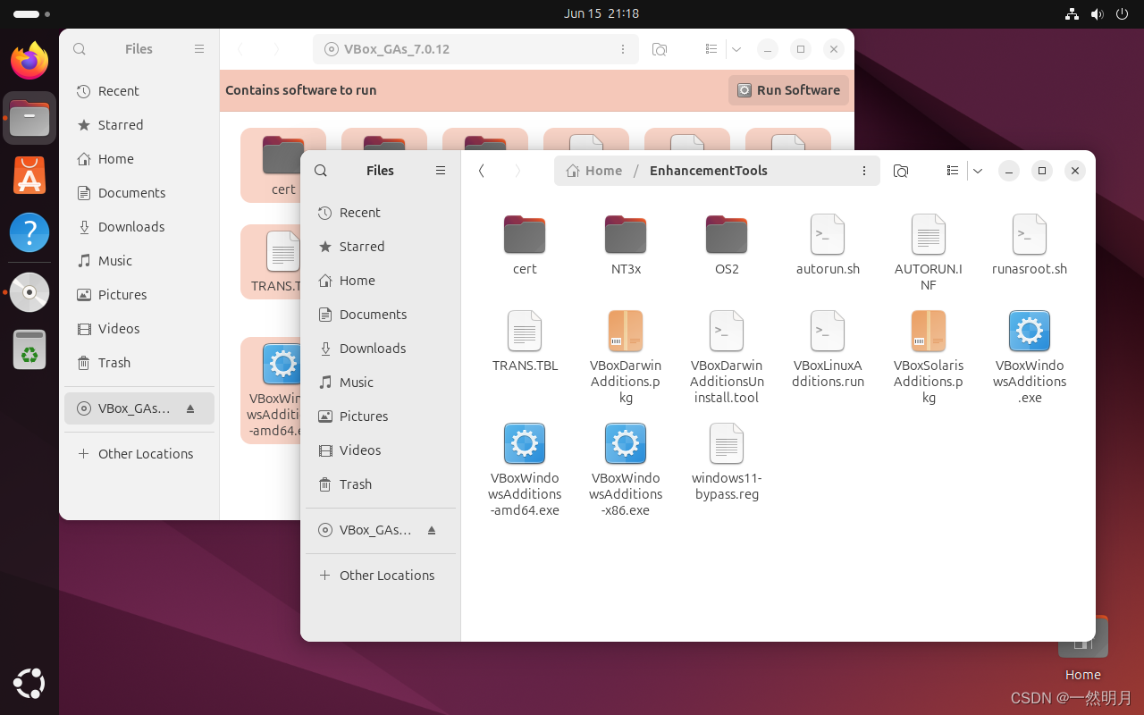
Task: Open Starred in back window sidebar
Action: pyautogui.click(x=139, y=125)
